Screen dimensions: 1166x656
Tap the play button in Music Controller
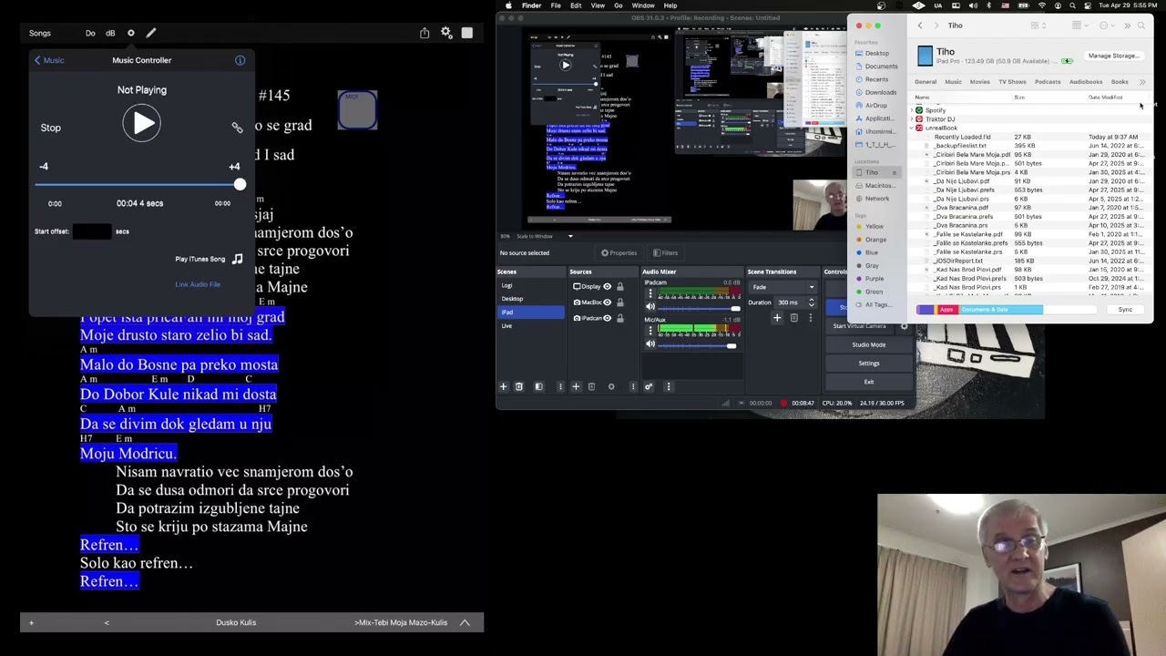tap(142, 124)
